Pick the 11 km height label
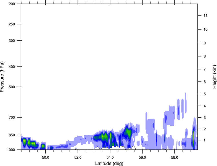Screen dimensions: 217x166 (x=205, y=15)
